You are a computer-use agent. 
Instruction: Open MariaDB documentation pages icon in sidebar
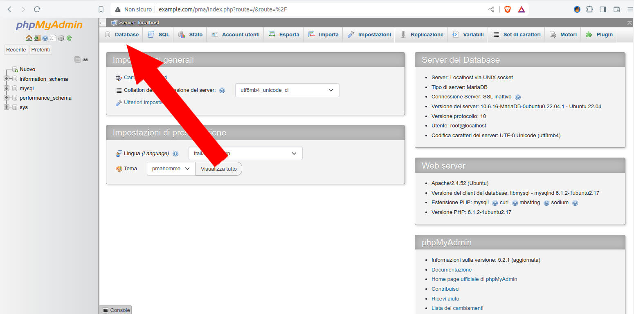pyautogui.click(x=53, y=38)
